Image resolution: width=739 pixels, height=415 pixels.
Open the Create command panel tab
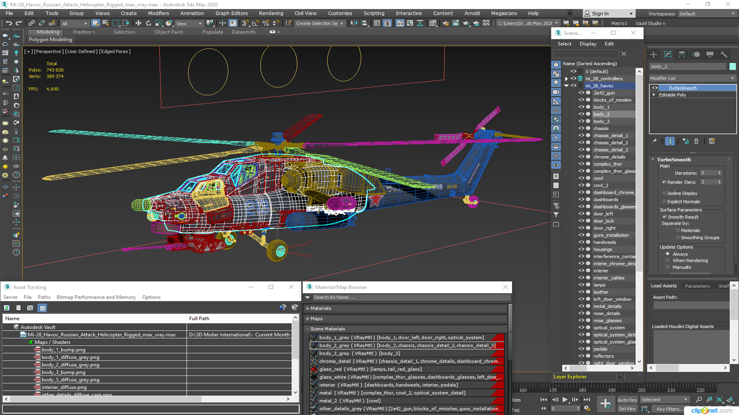pos(654,55)
